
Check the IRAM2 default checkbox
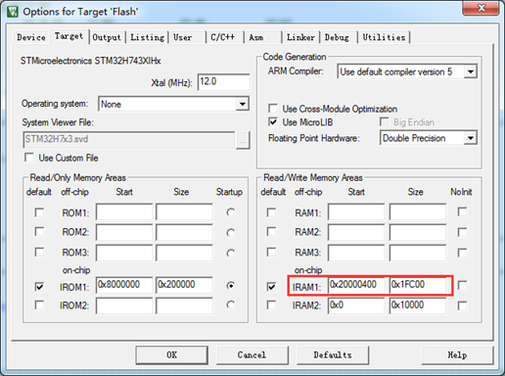tap(271, 305)
